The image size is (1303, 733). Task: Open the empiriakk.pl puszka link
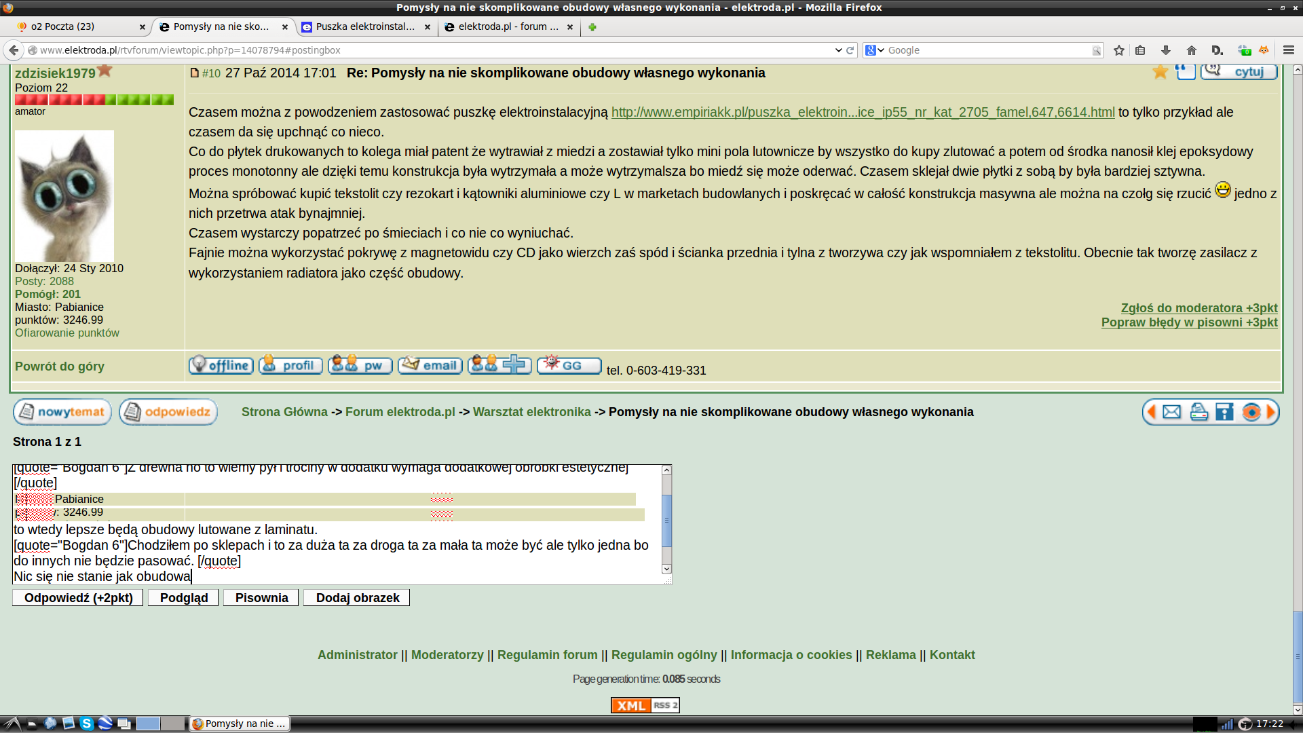[x=863, y=112]
